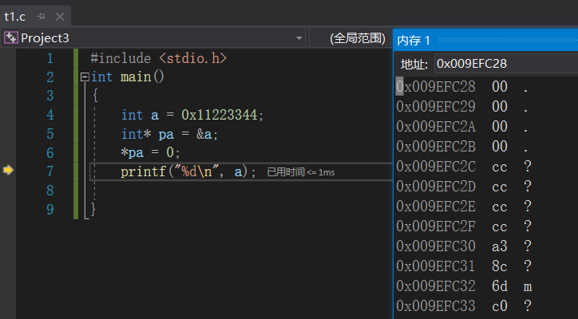Click the #include <stdio.h> line

(159, 58)
